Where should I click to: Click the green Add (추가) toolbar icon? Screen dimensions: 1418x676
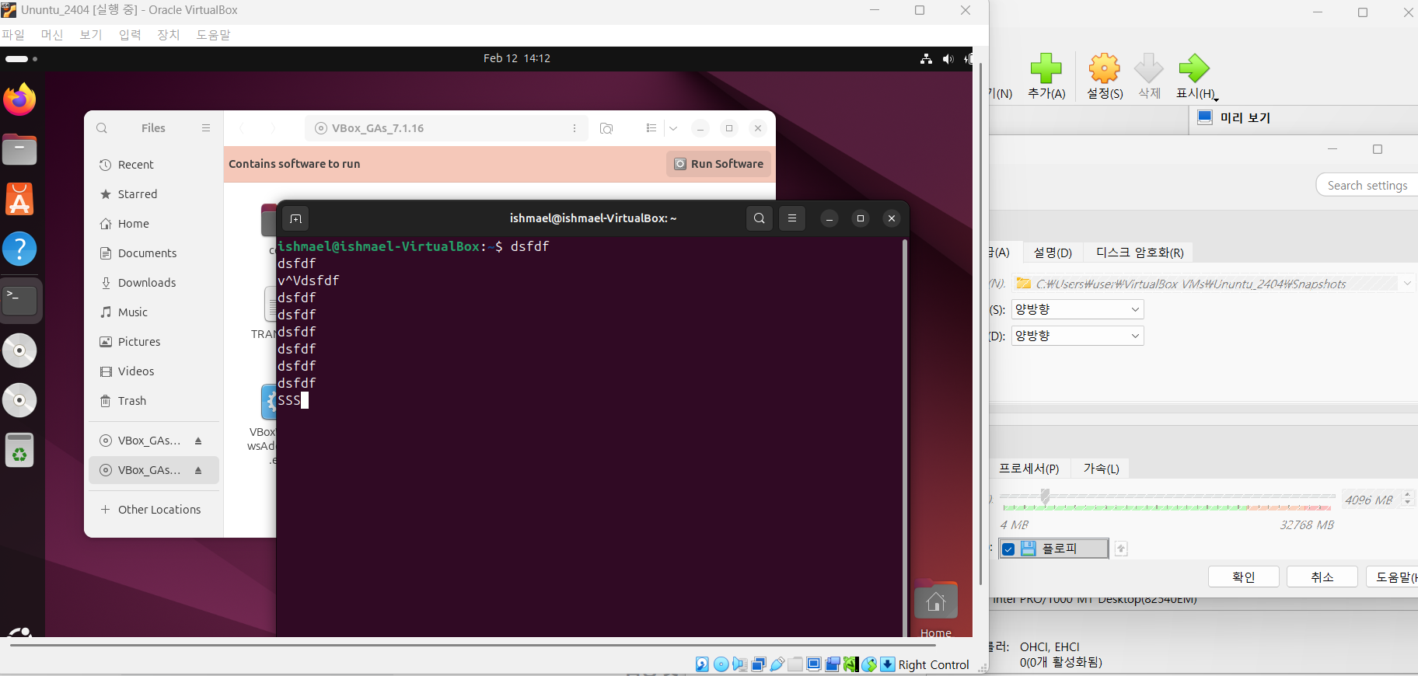[x=1046, y=70]
